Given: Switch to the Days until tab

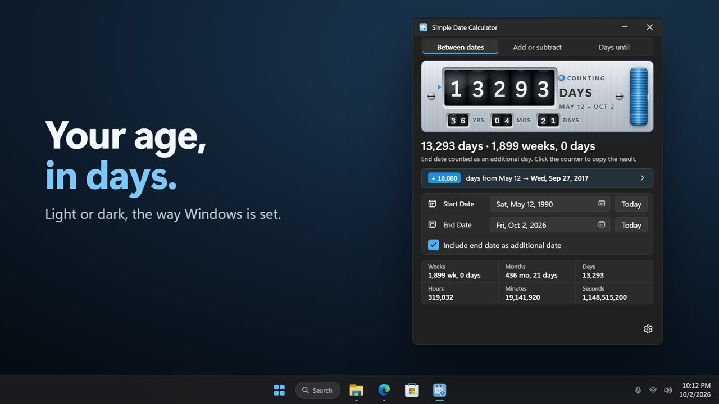Looking at the screenshot, I should click(614, 47).
